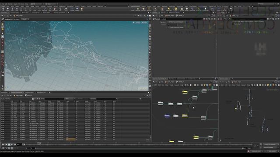
Task: Jump to the first frame
Action: 3,144
